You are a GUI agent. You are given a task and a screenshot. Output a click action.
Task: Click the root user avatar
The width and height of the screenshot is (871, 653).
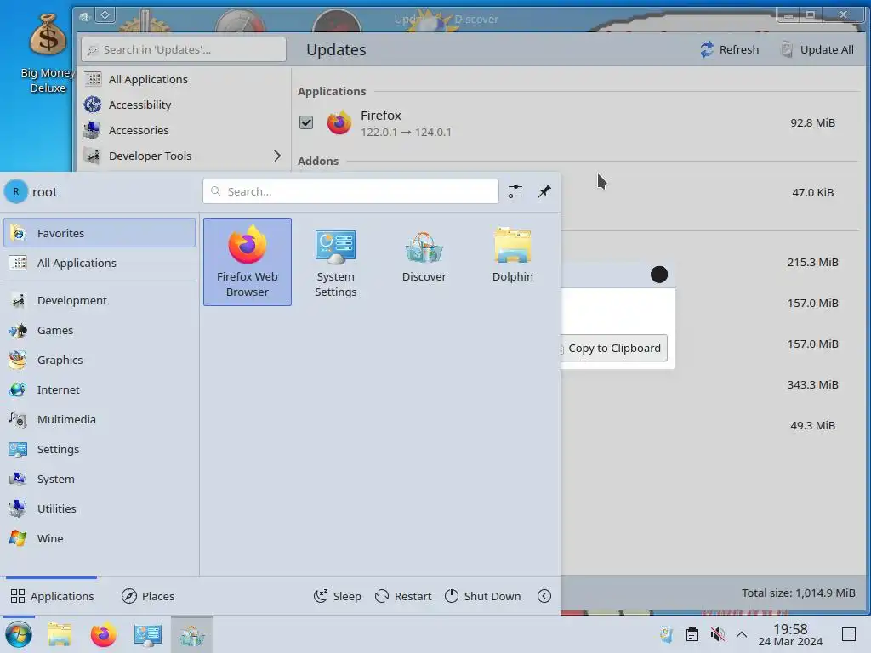click(16, 191)
